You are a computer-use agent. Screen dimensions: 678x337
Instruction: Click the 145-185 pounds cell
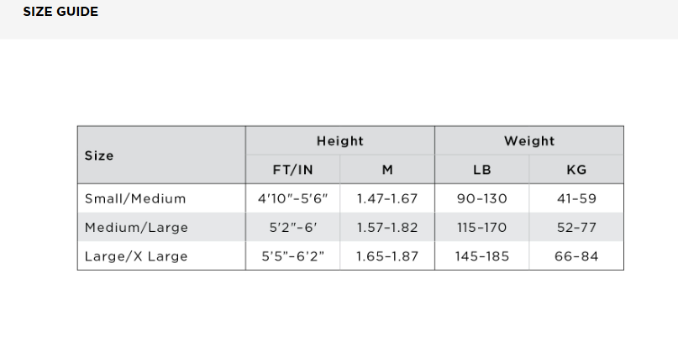coord(481,256)
